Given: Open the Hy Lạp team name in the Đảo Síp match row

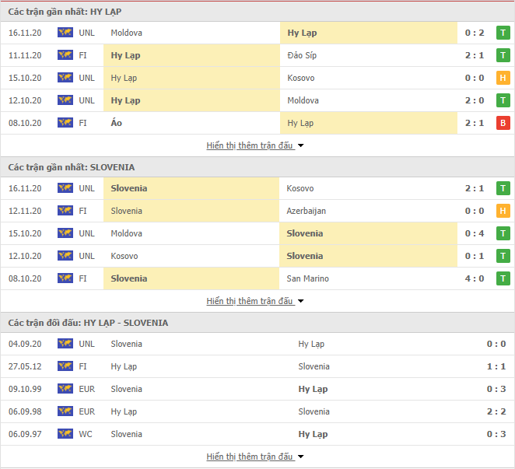Looking at the screenshot, I should coord(125,55).
